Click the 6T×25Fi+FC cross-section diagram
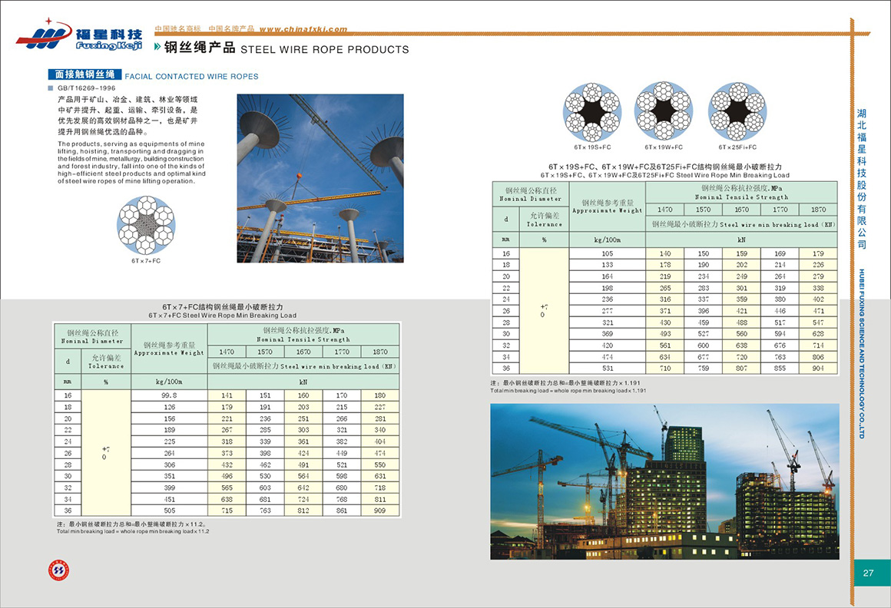Screen dimensions: 891x608 point(737,110)
